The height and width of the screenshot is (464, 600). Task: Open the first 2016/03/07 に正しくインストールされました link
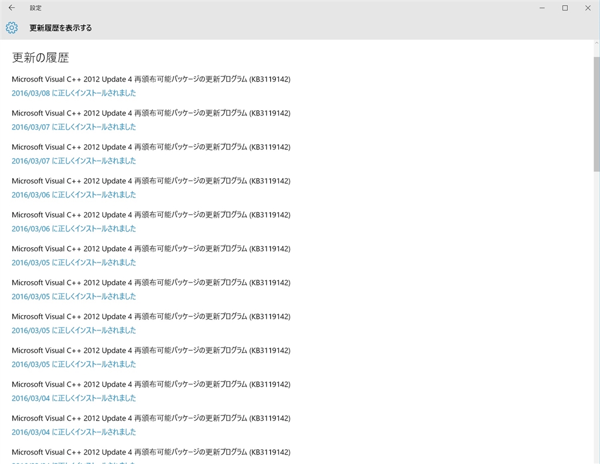(74, 127)
